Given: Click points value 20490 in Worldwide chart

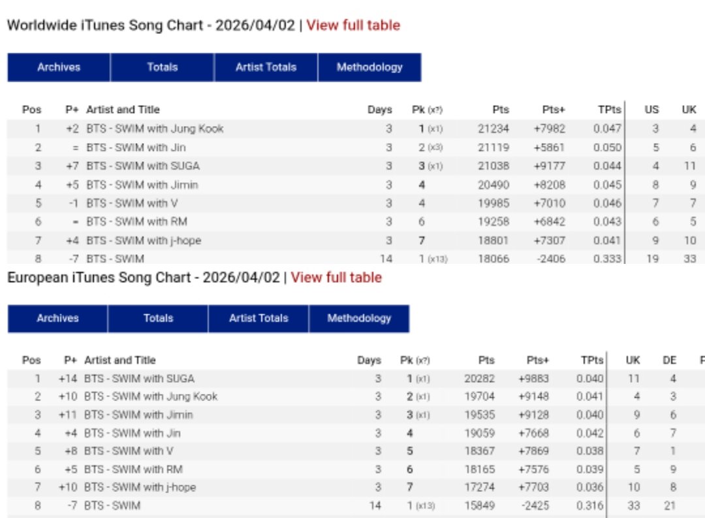Looking at the screenshot, I should pos(493,185).
